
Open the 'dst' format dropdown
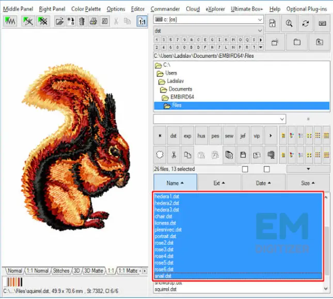(x=209, y=31)
